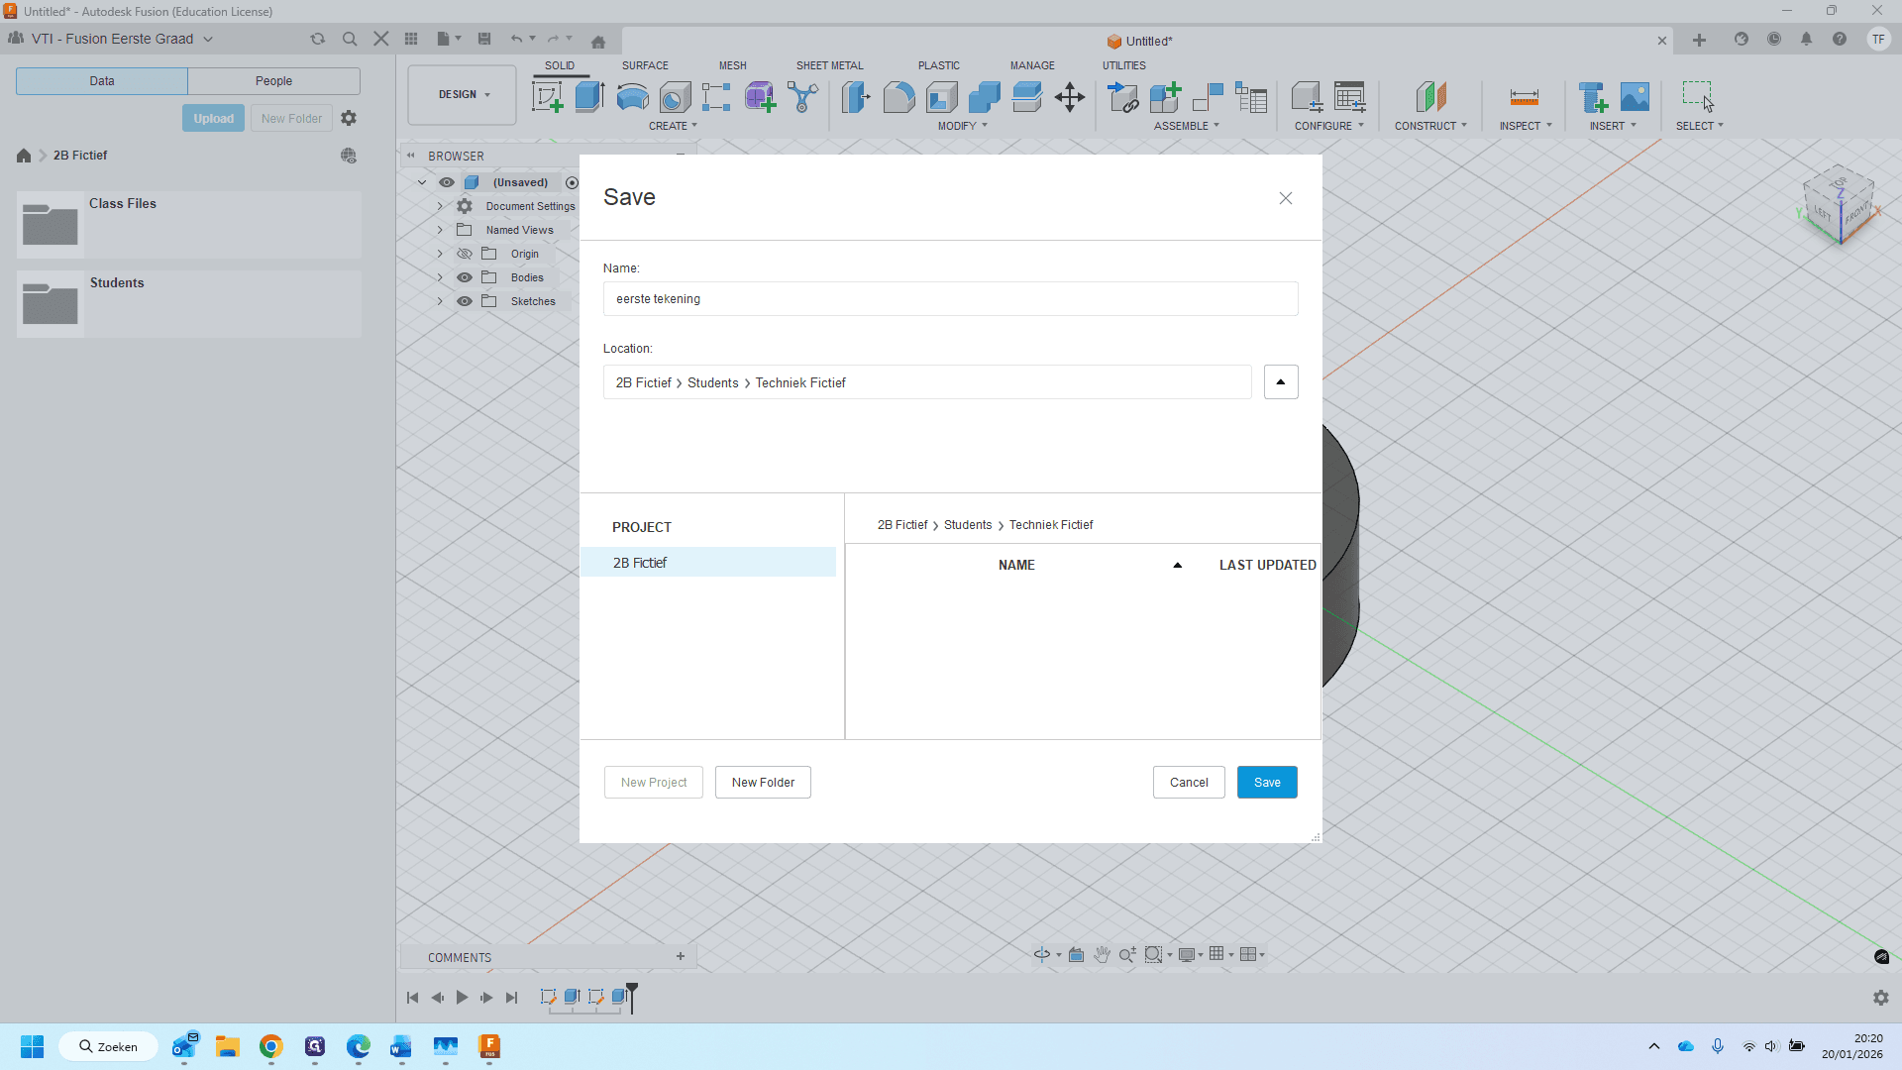
Task: Toggle visibility of the Unsaved root component
Action: (x=447, y=182)
